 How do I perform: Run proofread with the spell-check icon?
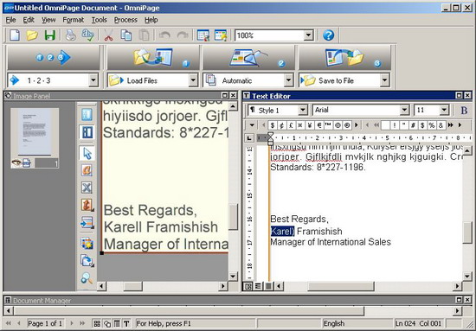[87, 35]
